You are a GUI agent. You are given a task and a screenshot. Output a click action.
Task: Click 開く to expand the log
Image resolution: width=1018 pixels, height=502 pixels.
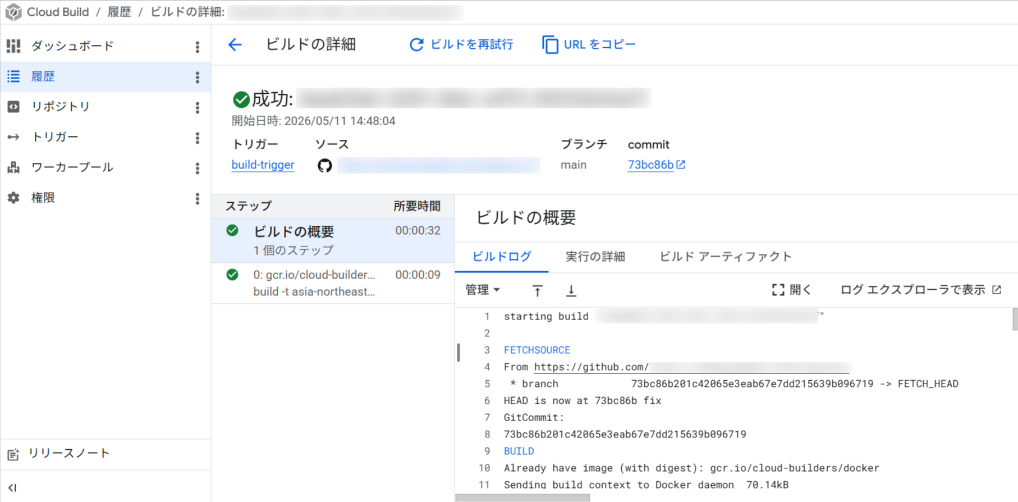[x=792, y=290]
